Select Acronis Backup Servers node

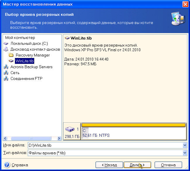tap(31, 67)
